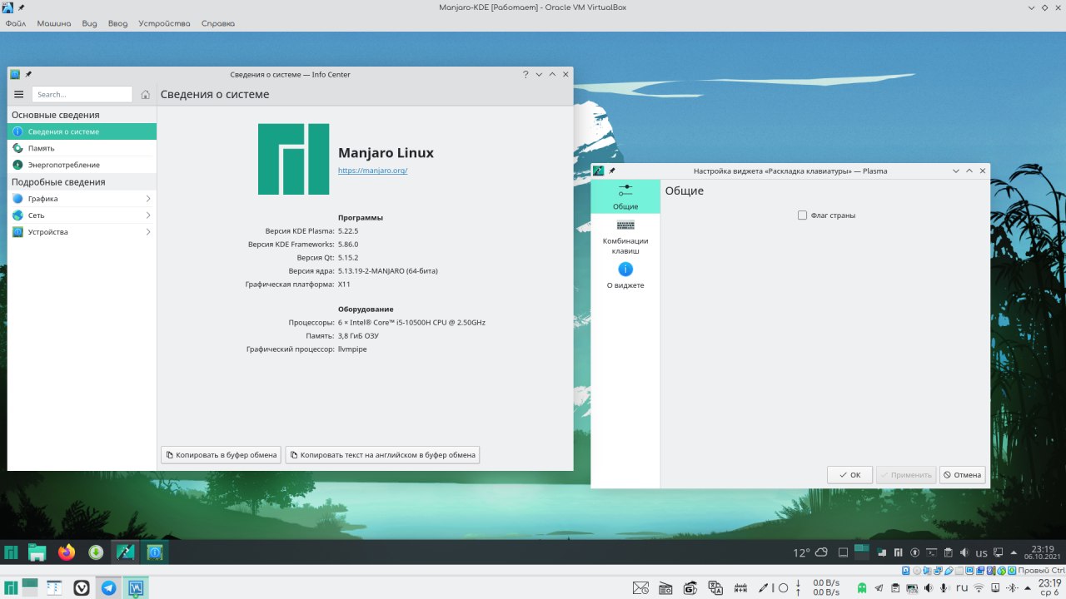Click the 12° weather widget in guest panel

point(810,552)
